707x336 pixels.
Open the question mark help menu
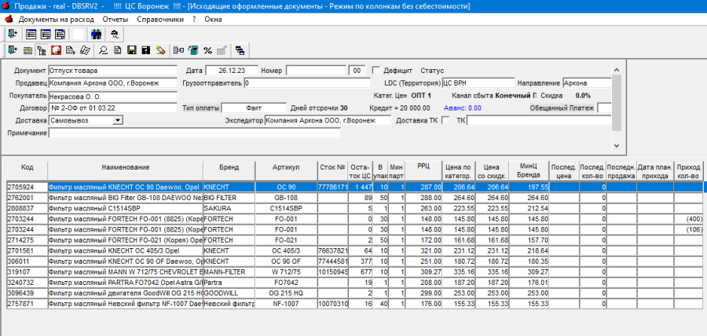(194, 20)
